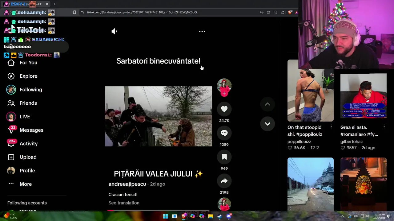Go to the previous video with the up chevron

coord(267,104)
